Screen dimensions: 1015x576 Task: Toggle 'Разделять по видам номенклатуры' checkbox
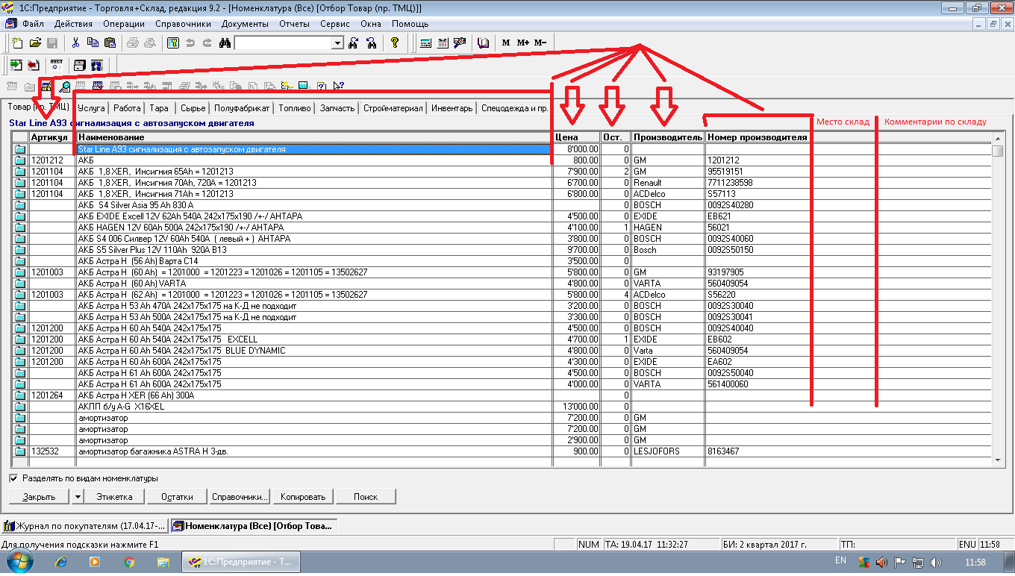coord(13,478)
